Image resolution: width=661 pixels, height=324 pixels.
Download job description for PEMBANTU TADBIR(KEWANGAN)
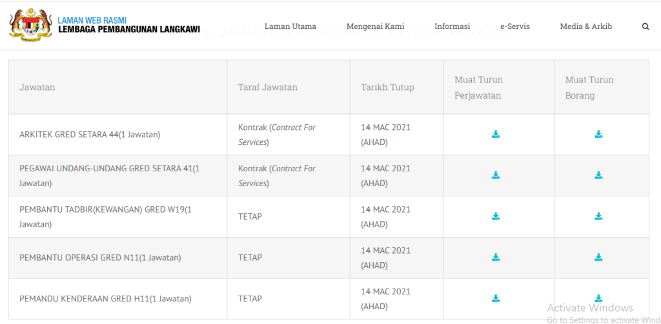(x=496, y=216)
